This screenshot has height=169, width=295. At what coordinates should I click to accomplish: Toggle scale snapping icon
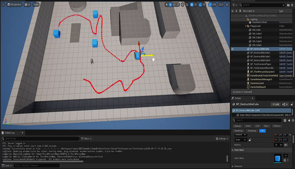(x=210, y=5)
